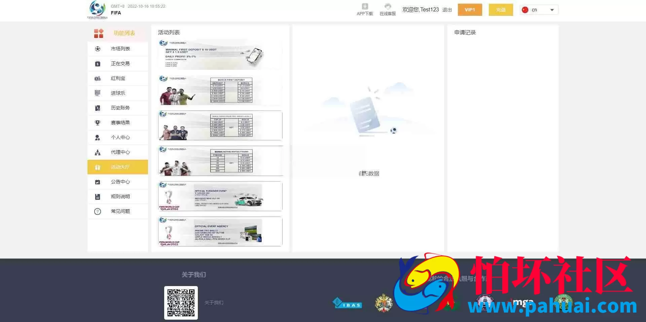
Task: Click the 功能列表 grid icon
Action: [99, 33]
